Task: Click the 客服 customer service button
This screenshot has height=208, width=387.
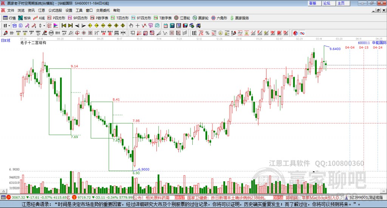Action: [314, 3]
